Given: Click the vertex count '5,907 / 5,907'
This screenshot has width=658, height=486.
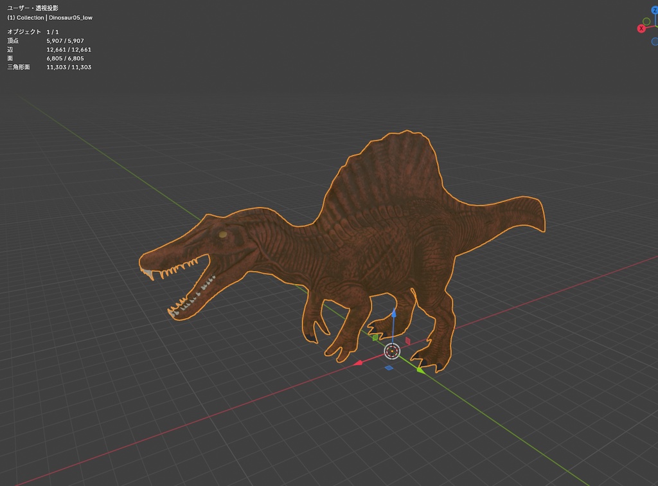Looking at the screenshot, I should pyautogui.click(x=65, y=40).
